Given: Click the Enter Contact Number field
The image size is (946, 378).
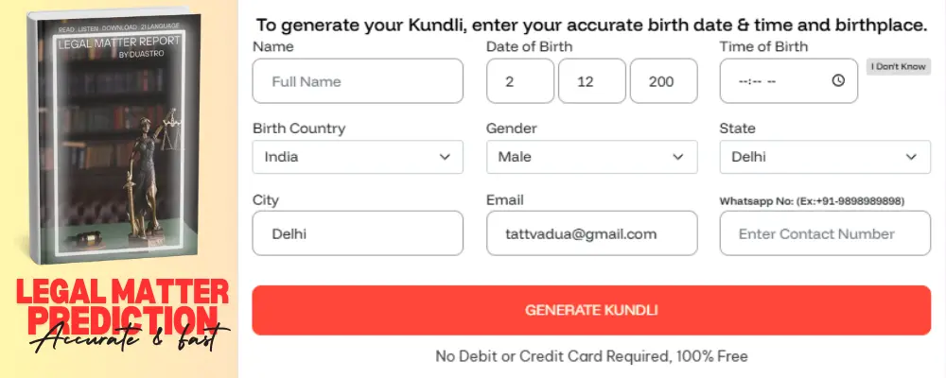Looking at the screenshot, I should coord(824,233).
